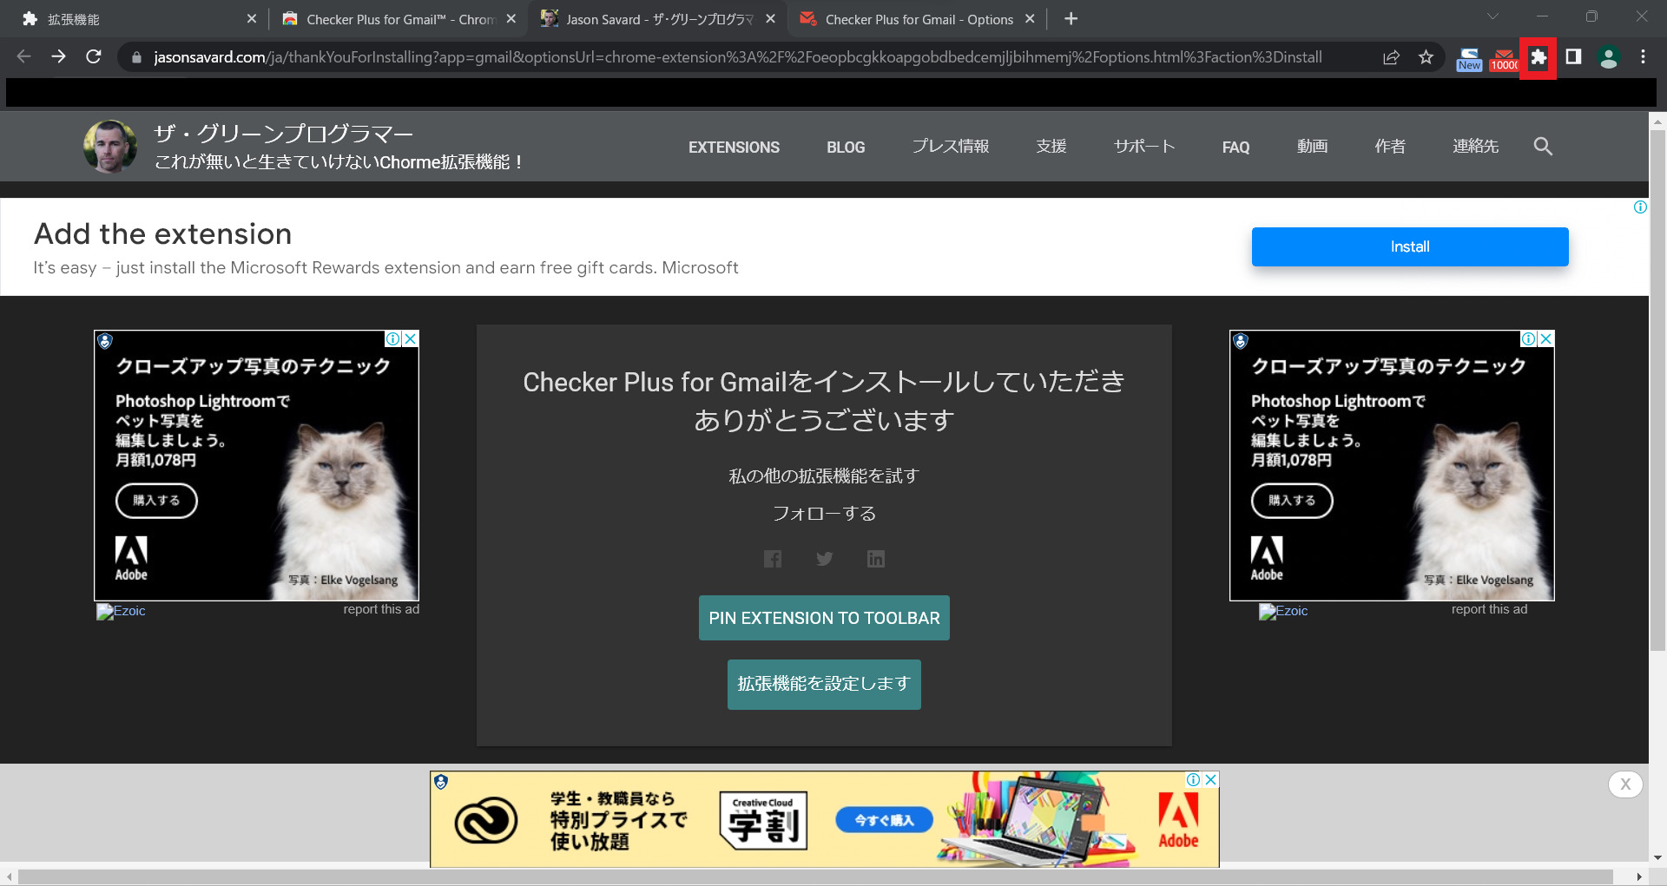Viewport: 1667px width, 886px height.
Task: Click the bottom banner ad info icon
Action: click(1194, 779)
